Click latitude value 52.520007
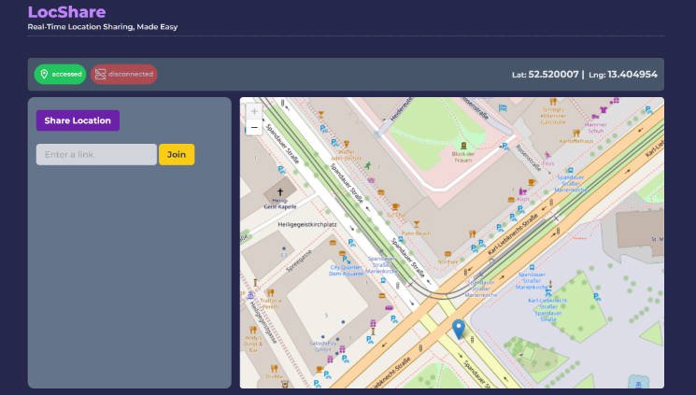 pyautogui.click(x=553, y=74)
